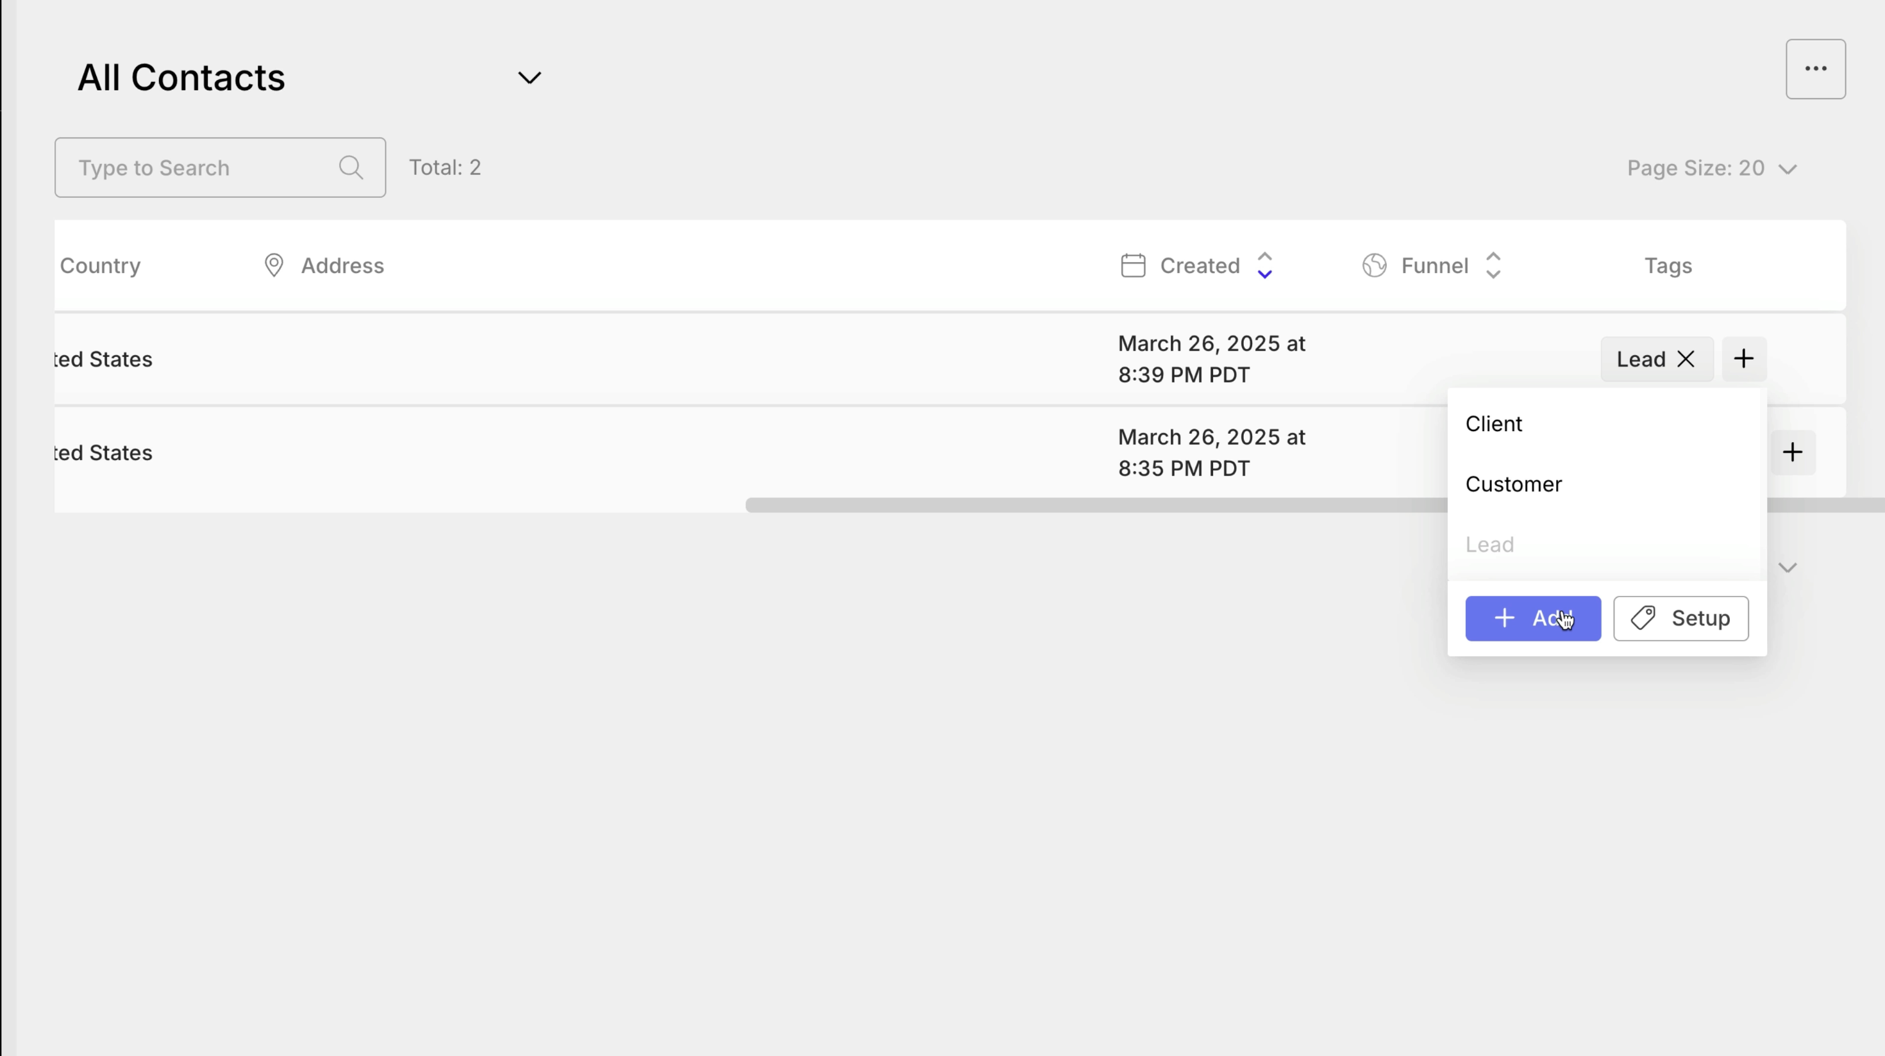The width and height of the screenshot is (1885, 1056).
Task: Select Client from tag list
Action: click(1493, 424)
